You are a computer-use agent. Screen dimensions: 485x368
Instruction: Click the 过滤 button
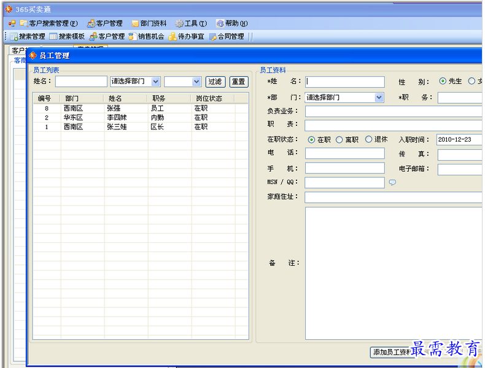point(215,82)
